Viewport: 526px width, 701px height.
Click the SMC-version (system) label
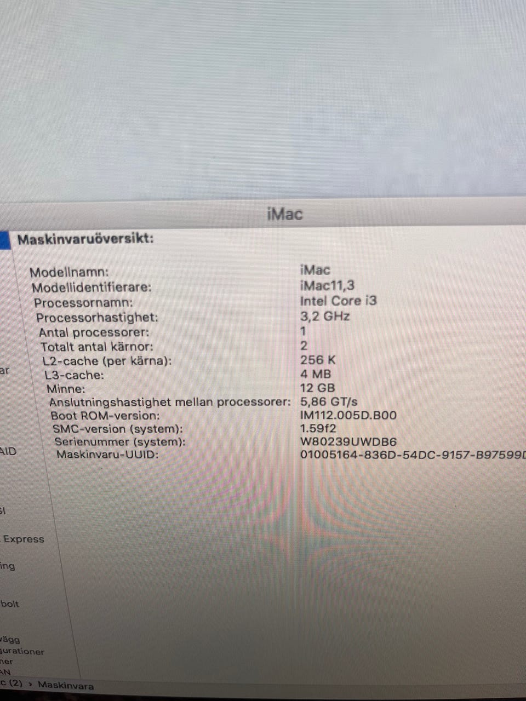tap(118, 429)
